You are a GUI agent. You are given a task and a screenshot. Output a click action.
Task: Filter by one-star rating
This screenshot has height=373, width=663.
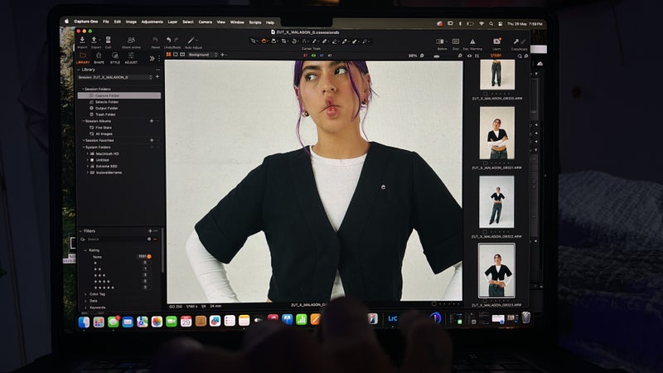[x=95, y=263]
